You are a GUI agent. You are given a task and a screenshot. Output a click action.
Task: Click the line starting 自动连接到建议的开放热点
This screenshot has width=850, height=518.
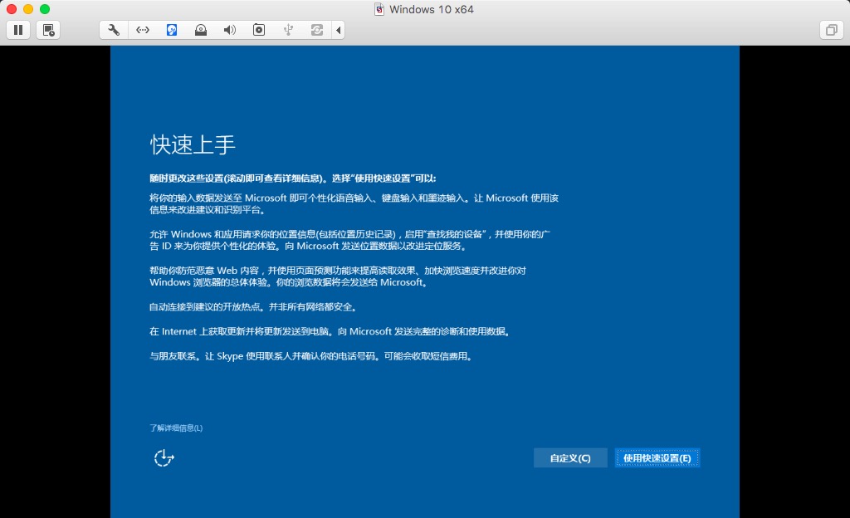(254, 307)
